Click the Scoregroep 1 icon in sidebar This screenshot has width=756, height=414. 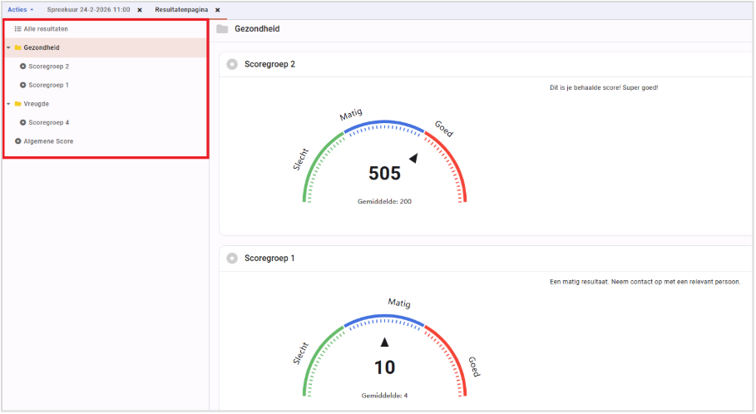(x=22, y=86)
